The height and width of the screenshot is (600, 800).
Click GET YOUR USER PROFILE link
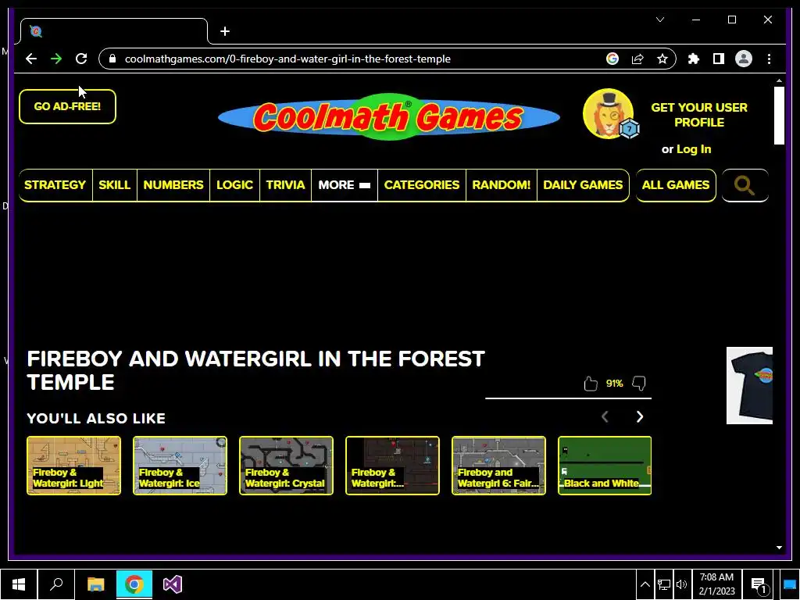click(x=699, y=115)
